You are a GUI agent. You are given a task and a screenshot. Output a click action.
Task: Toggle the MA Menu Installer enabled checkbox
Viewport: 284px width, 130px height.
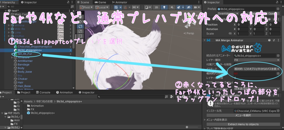coord(213,95)
